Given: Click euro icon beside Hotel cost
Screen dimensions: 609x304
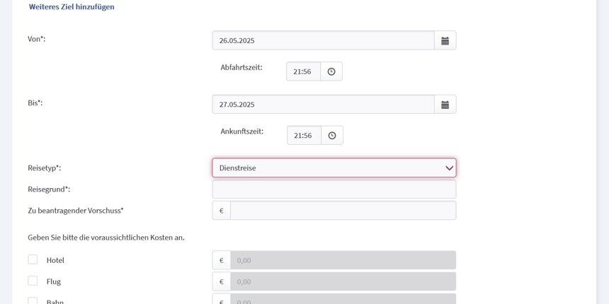Looking at the screenshot, I should coord(222,260).
